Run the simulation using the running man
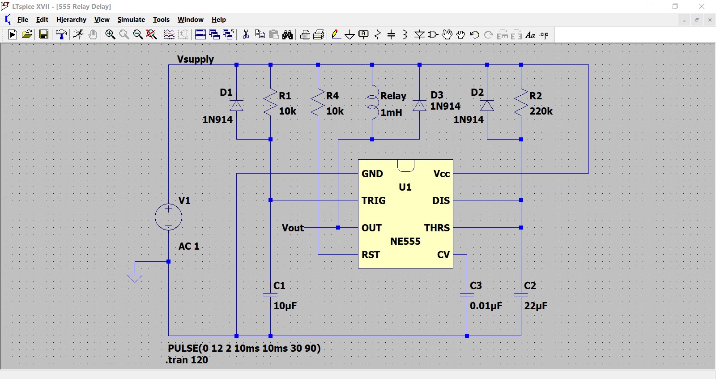716x379 pixels. click(x=78, y=34)
